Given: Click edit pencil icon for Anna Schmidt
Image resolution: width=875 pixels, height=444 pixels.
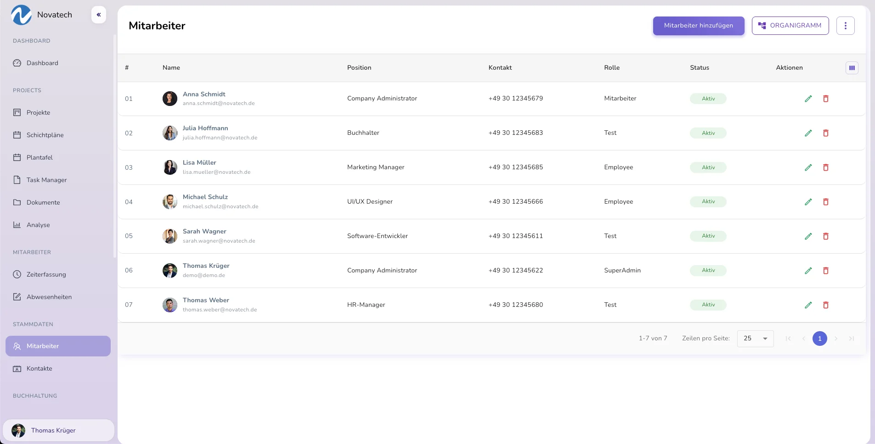Looking at the screenshot, I should pyautogui.click(x=808, y=99).
